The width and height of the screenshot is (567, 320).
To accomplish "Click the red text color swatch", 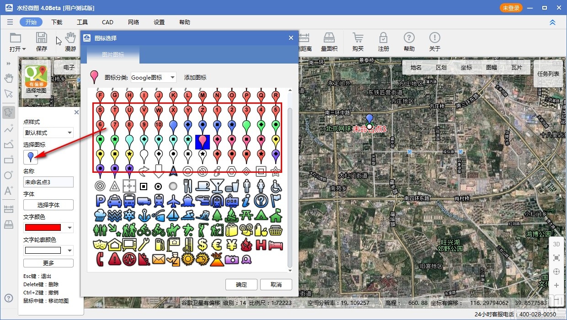I will point(42,228).
